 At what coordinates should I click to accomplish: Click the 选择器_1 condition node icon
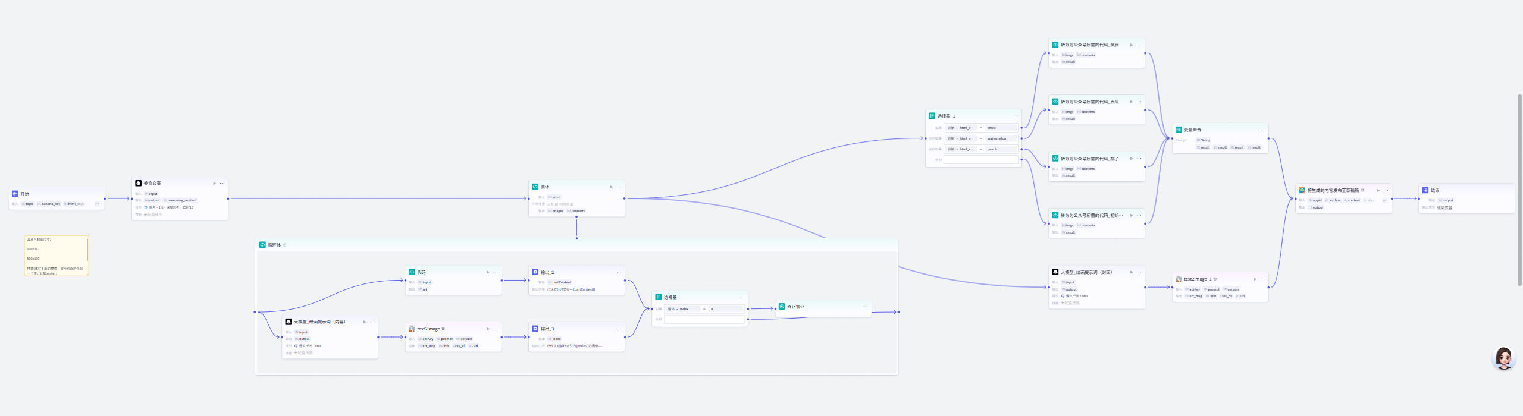click(932, 116)
